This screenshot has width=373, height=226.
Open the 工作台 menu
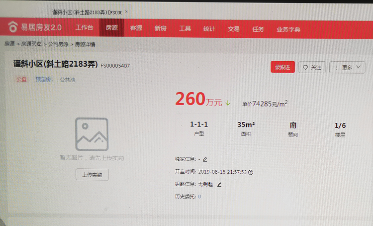tap(84, 28)
